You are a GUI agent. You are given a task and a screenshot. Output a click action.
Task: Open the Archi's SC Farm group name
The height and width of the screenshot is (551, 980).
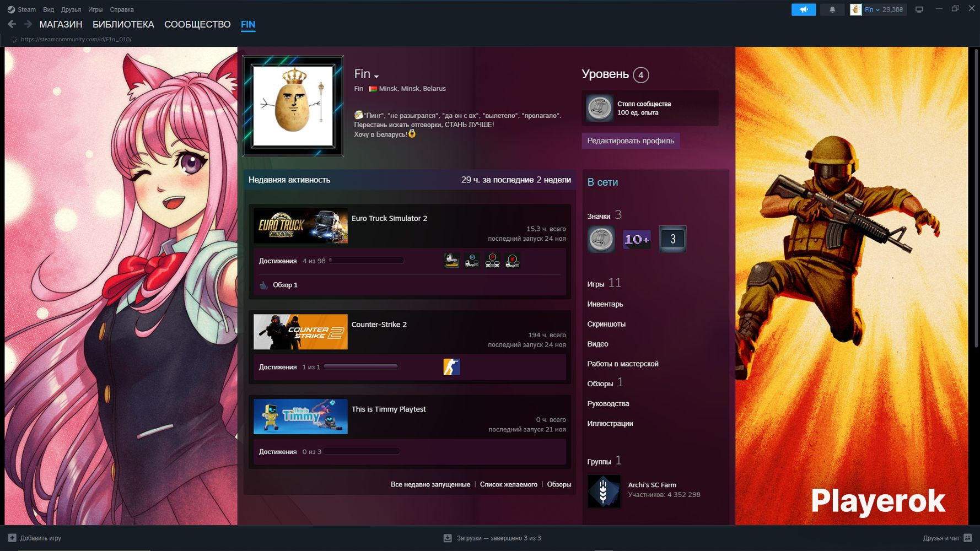tap(652, 485)
